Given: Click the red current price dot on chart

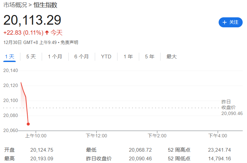Looking at the screenshot, I should [x=28, y=124].
